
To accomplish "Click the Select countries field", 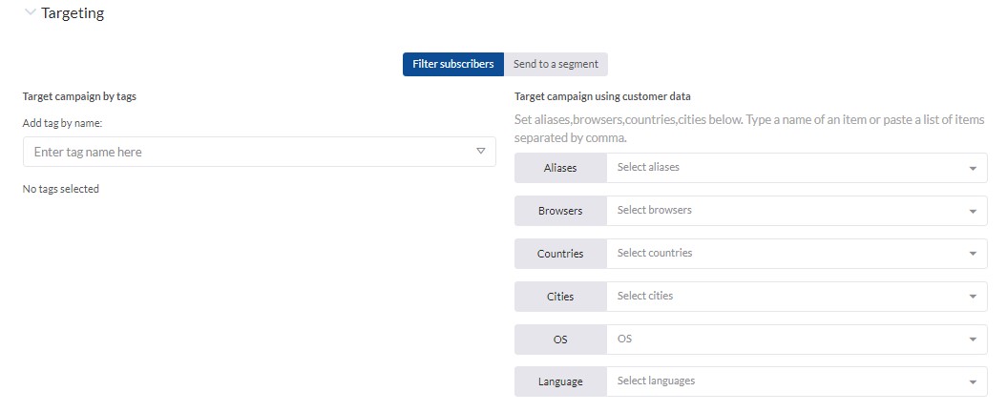I will 797,254.
